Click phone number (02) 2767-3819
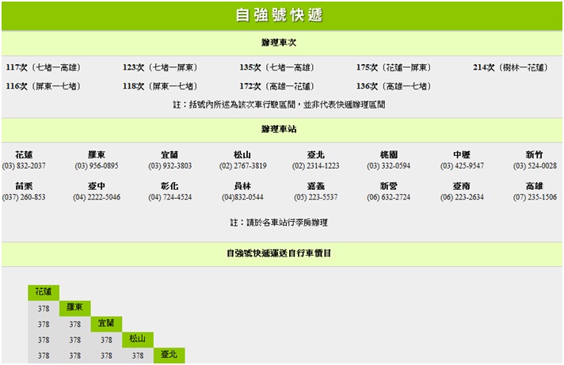This screenshot has height=365, width=564. (x=243, y=165)
